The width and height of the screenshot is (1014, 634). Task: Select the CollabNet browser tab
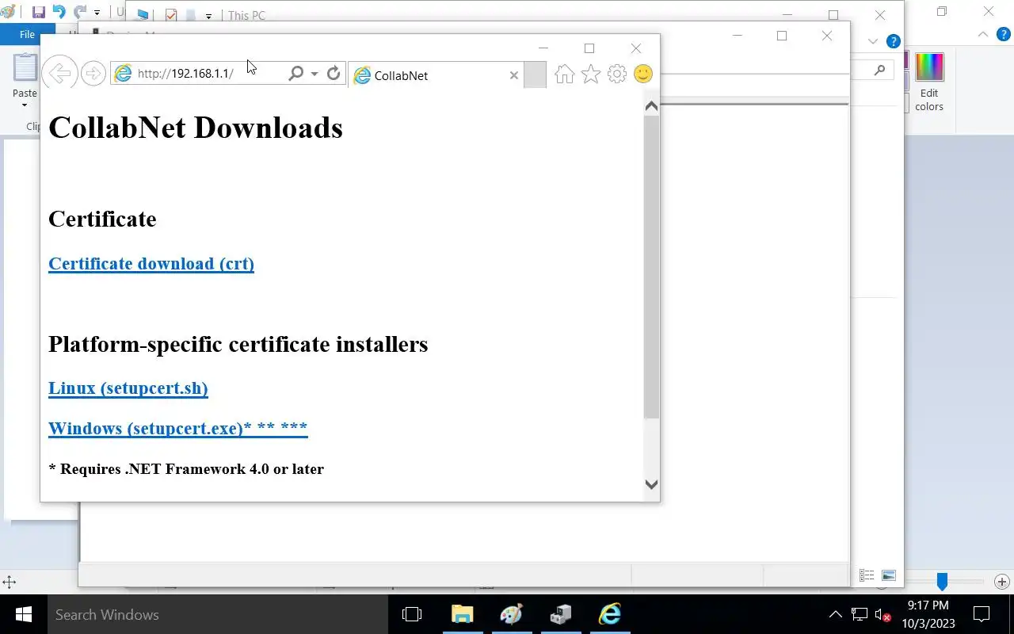pos(435,75)
